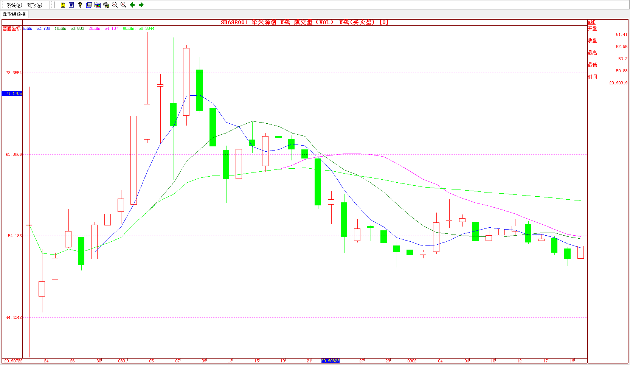Click the highest price value 53.2
Viewport: 630px width, 365px height.
point(623,59)
